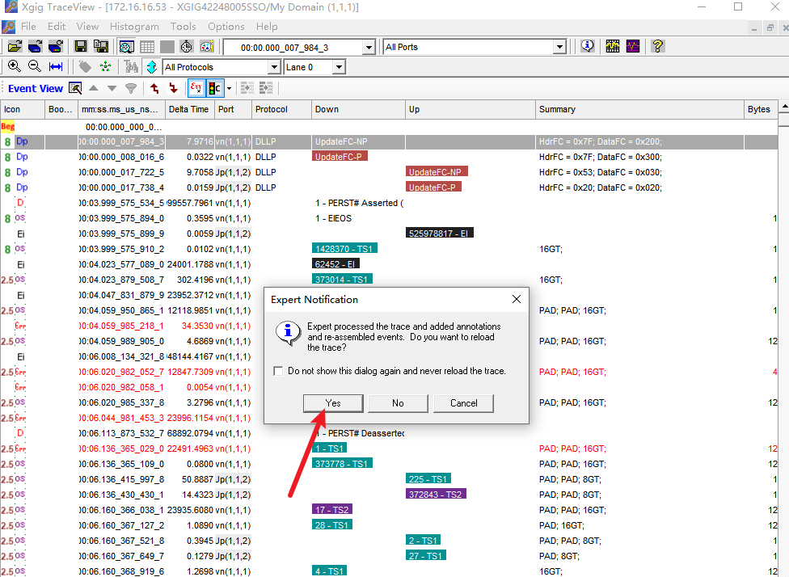789x577 pixels.
Task: Click the green dotted network icon
Action: coord(106,66)
